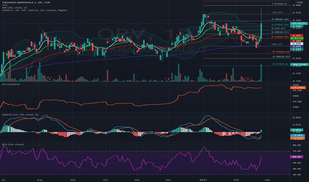Click the 0.340 last price label
Screen dimensions: 309x182
coord(297,26)
